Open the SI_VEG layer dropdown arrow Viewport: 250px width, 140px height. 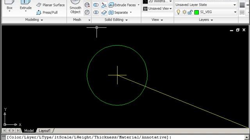tap(235, 12)
